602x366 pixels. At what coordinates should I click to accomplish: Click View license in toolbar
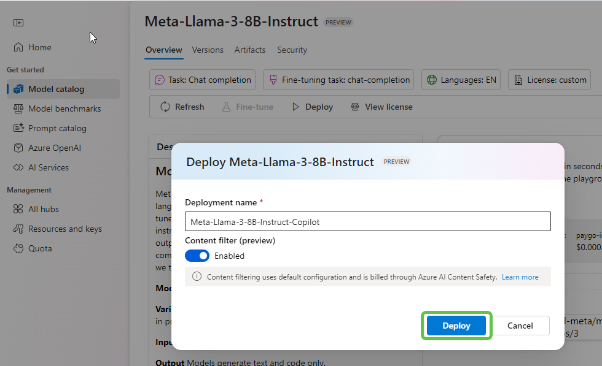pyautogui.click(x=381, y=107)
